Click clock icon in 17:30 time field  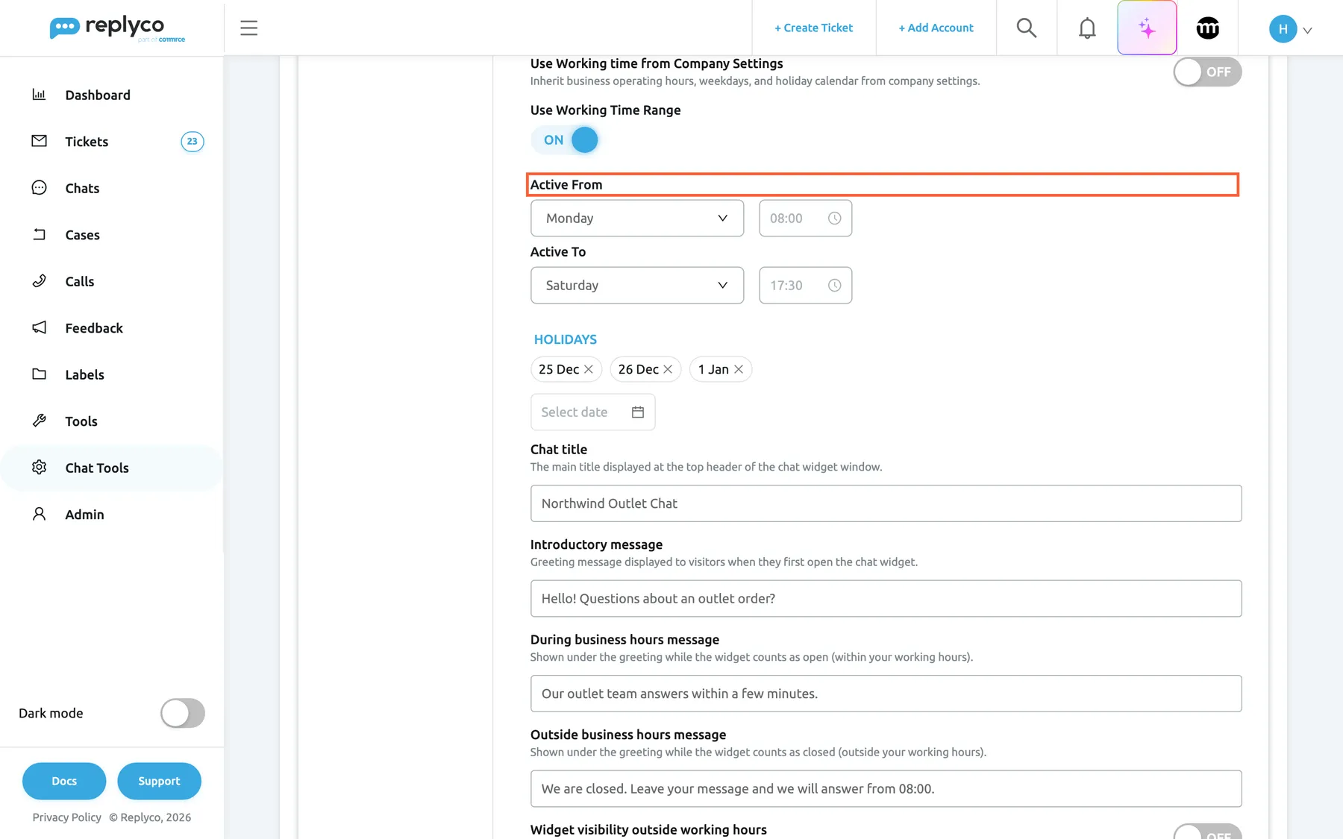point(834,285)
